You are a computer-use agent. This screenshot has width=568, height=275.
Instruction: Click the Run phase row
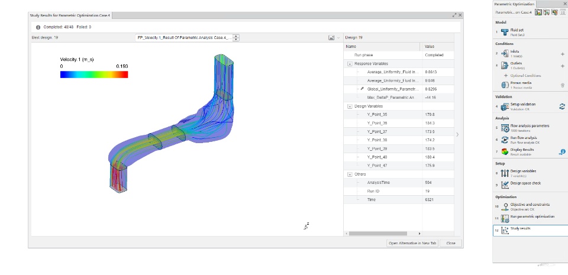pyautogui.click(x=399, y=55)
